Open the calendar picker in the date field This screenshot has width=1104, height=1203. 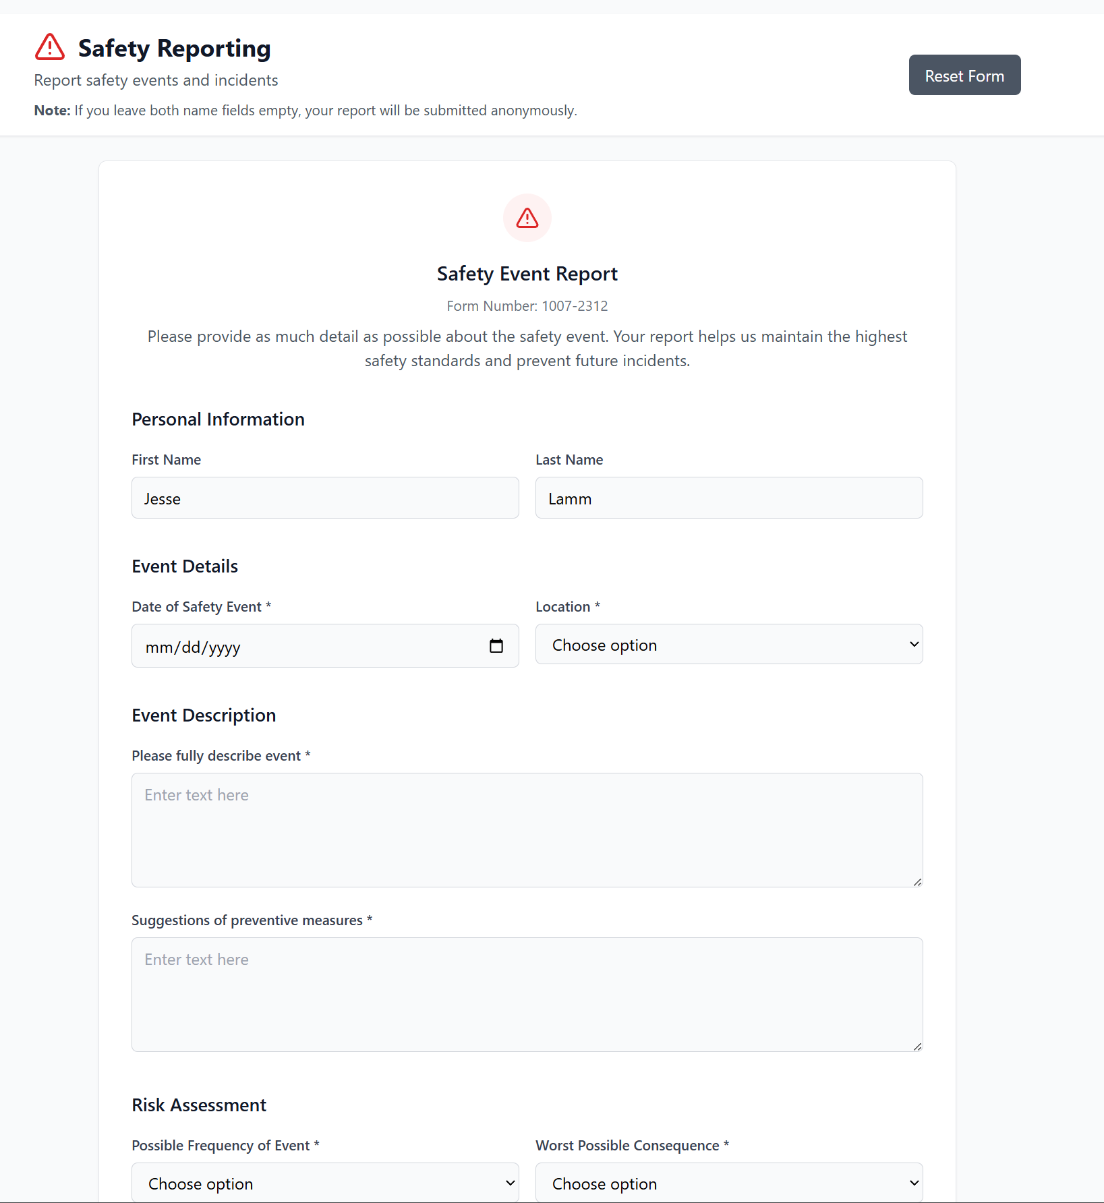496,646
